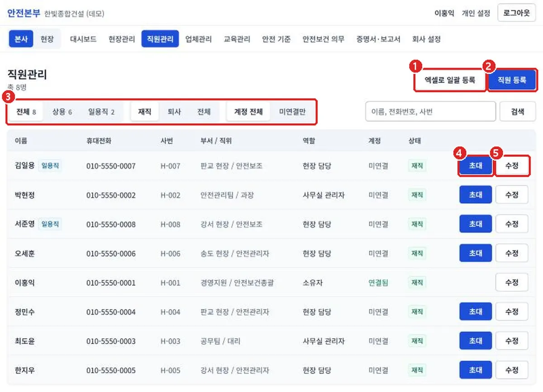The width and height of the screenshot is (543, 392).
Task: Open the 현장관리 menu
Action: 122,39
